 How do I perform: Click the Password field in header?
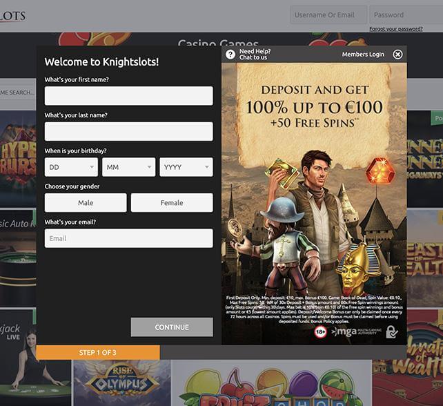coord(406,14)
